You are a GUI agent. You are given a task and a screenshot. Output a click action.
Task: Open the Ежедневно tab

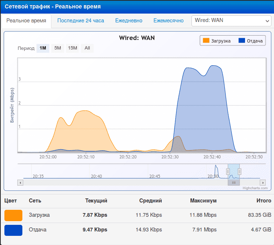(x=129, y=21)
